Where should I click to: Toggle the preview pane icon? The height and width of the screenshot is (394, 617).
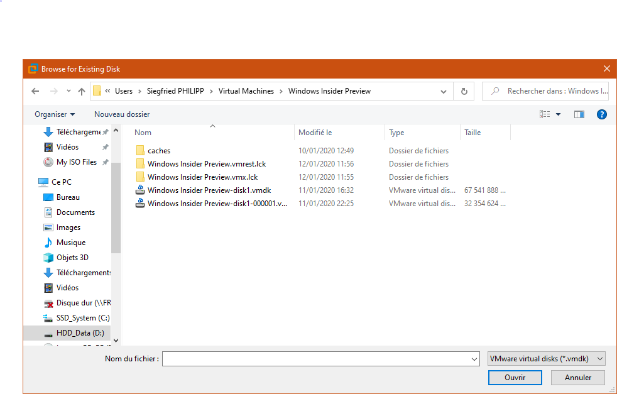pyautogui.click(x=579, y=114)
